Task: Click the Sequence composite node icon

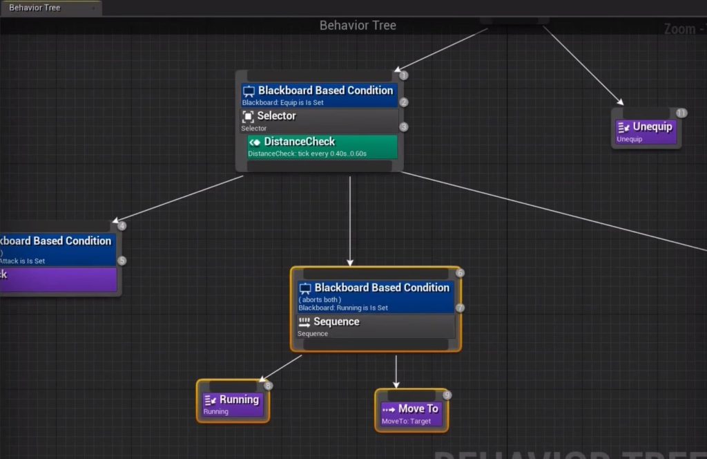Action: [x=304, y=322]
